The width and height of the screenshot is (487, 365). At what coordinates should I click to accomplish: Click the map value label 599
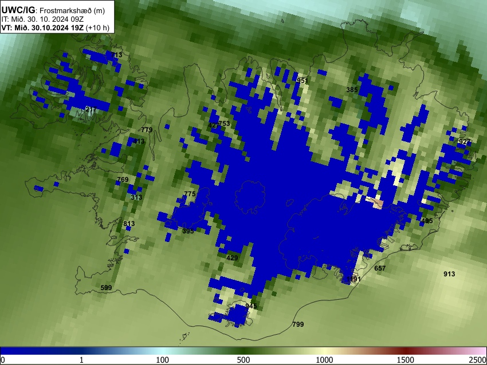[106, 287]
